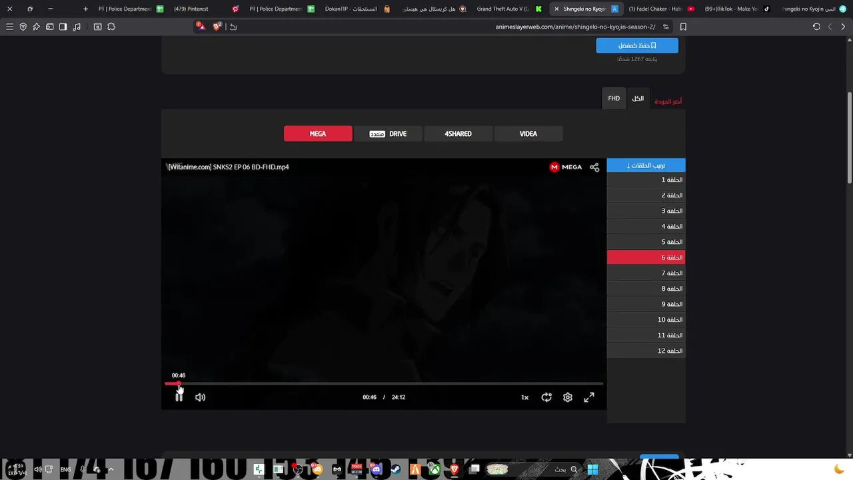Pause the video with the pause icon

point(179,397)
